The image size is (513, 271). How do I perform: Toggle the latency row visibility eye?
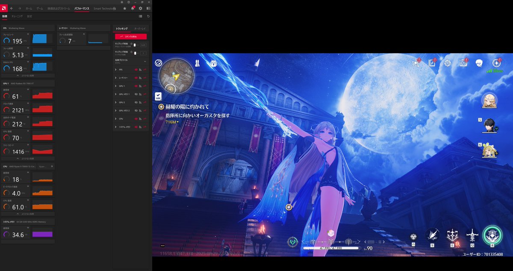click(136, 77)
